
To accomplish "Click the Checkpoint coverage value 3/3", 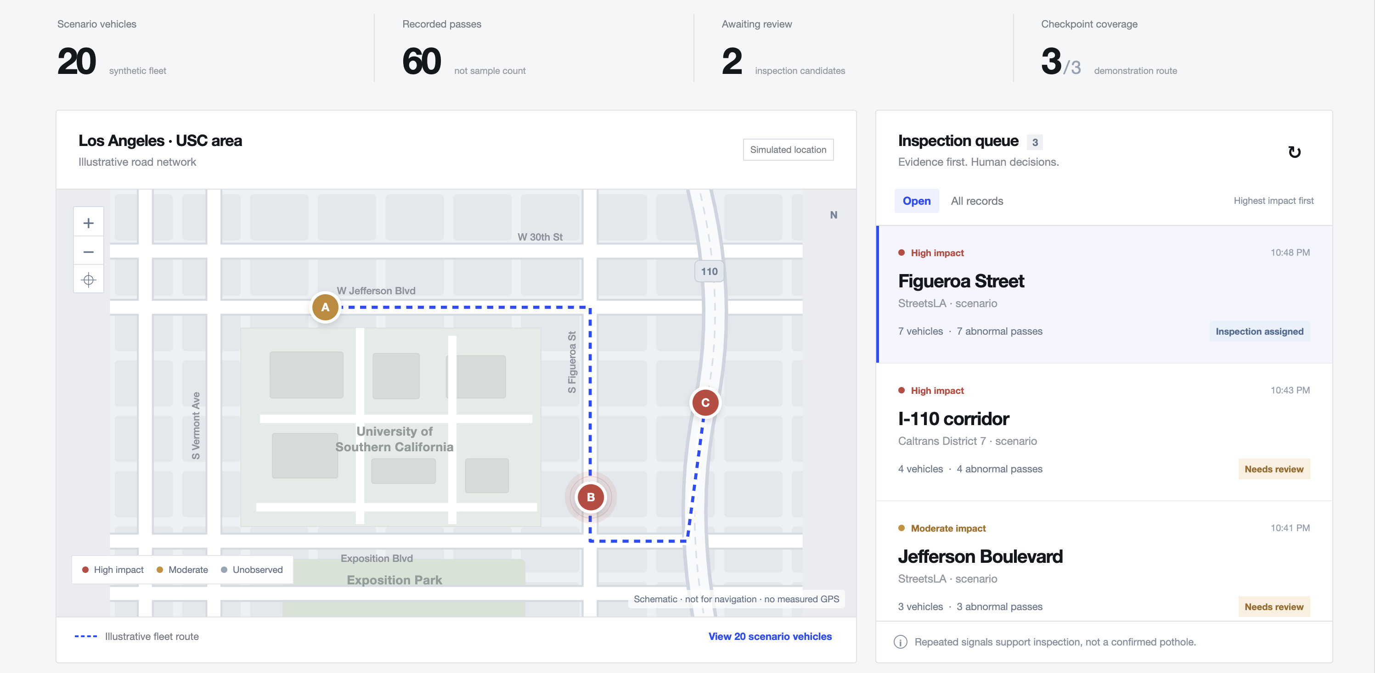I will pyautogui.click(x=1060, y=62).
